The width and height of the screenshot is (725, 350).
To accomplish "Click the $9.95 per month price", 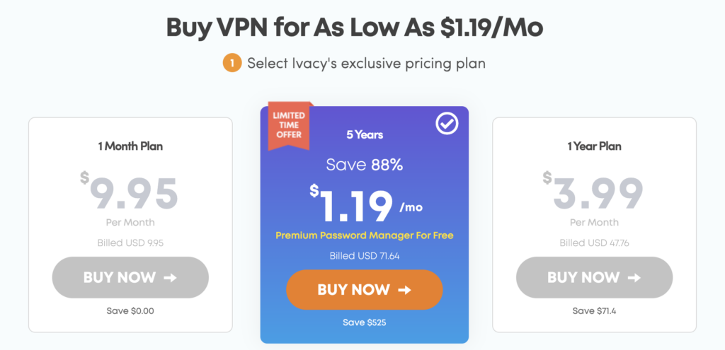I will click(129, 193).
